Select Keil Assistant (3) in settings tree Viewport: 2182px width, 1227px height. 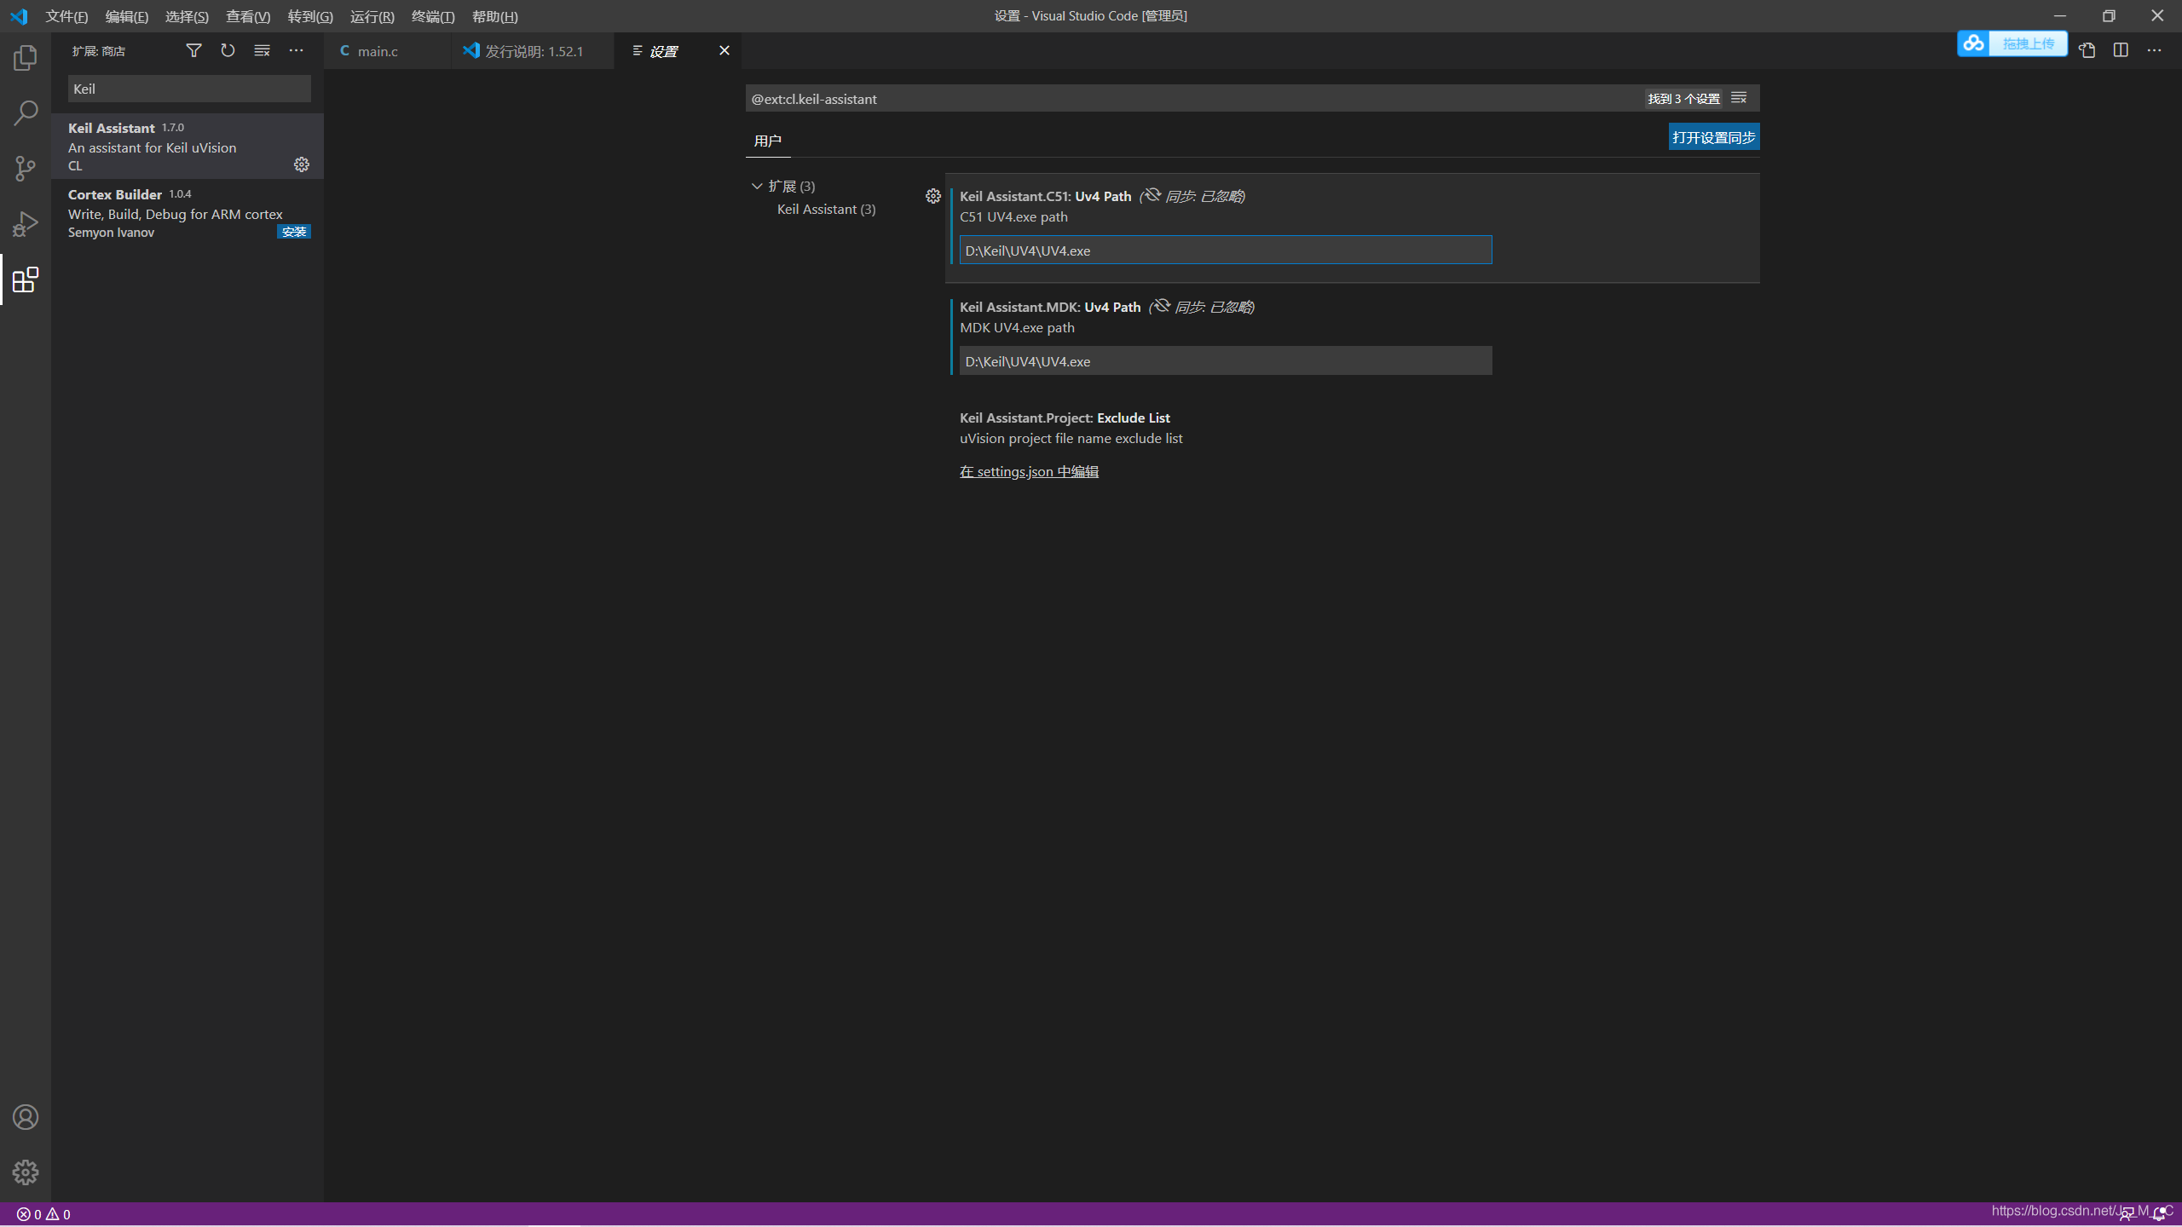[826, 210]
